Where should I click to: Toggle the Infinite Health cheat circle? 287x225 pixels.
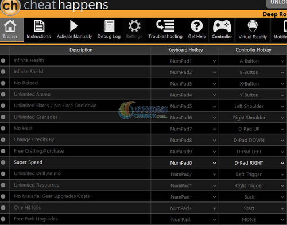[3, 60]
